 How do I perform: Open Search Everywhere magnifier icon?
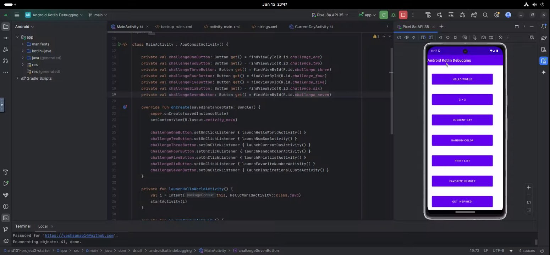pos(485,15)
